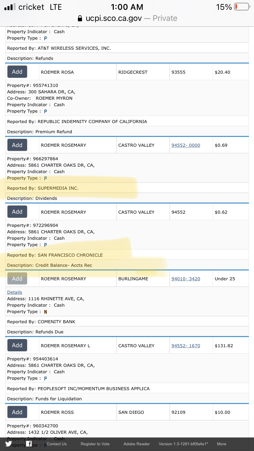Select Property# 954403614 text

coord(33,359)
